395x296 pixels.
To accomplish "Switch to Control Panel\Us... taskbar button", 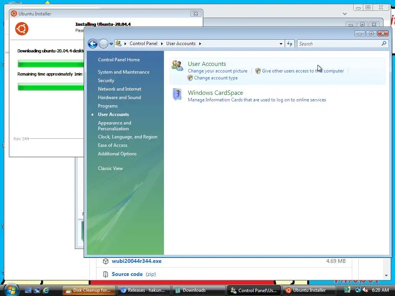I will (x=254, y=290).
